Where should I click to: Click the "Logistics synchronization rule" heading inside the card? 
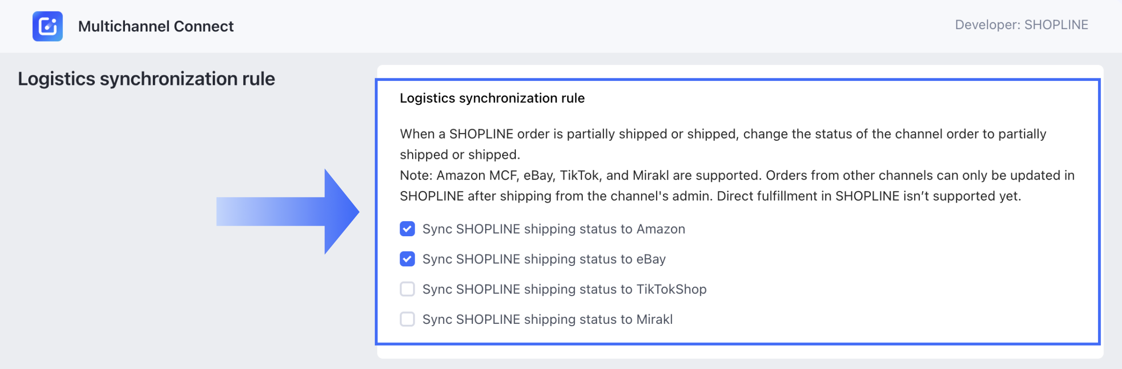[492, 98]
